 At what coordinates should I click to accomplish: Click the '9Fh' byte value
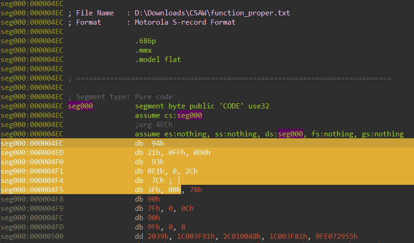coord(154,227)
